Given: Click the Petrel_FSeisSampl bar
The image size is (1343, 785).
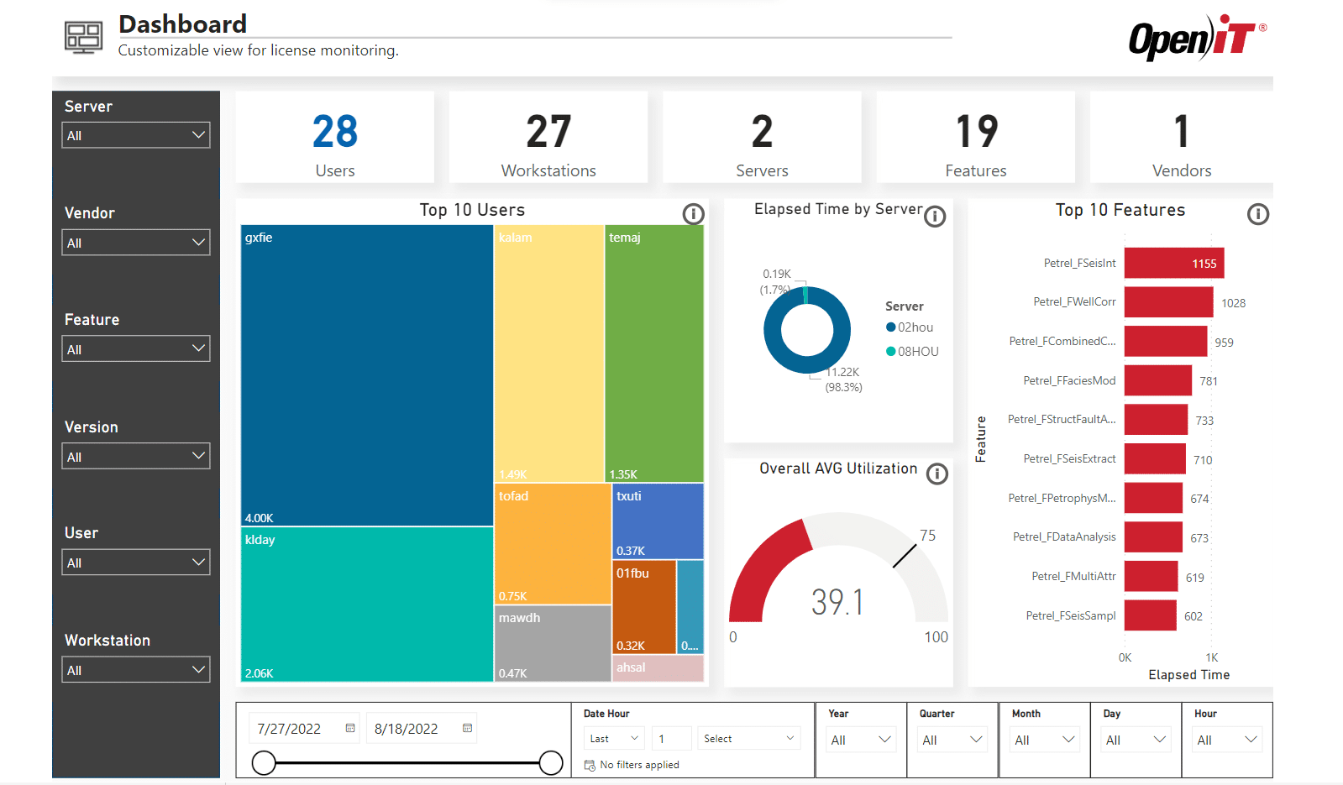Looking at the screenshot, I should (1151, 615).
